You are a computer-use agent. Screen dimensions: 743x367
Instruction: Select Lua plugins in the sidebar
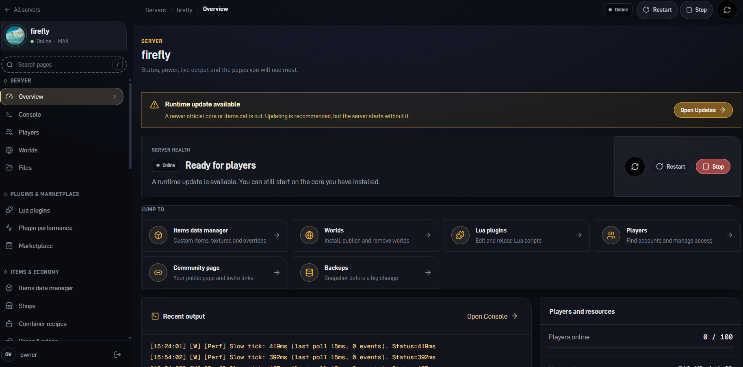pyautogui.click(x=62, y=211)
